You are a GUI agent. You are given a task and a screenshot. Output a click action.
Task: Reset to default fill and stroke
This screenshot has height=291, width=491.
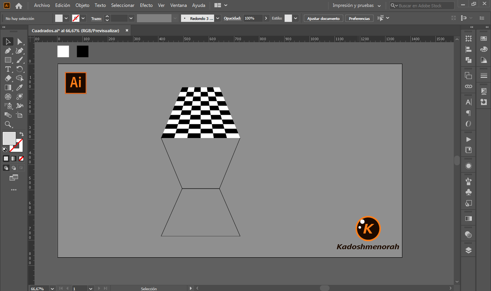pyautogui.click(x=5, y=150)
